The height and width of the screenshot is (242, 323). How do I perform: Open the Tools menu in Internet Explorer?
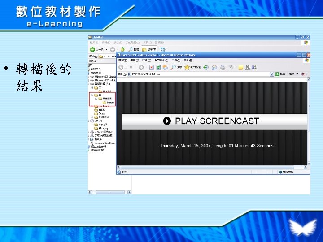[176, 60]
